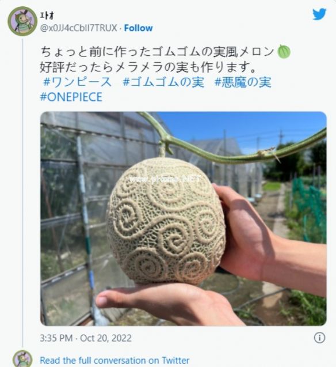The height and width of the screenshot is (367, 336).
Task: Open the handle @x0JJ4cCbII7TRUX
Action: [x=78, y=28]
